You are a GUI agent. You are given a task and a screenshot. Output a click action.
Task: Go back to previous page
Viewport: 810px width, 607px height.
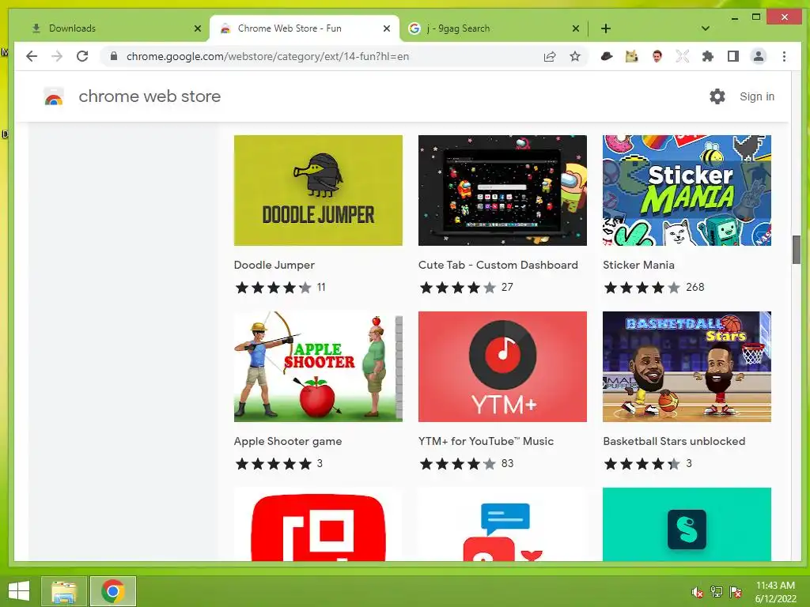[x=32, y=56]
